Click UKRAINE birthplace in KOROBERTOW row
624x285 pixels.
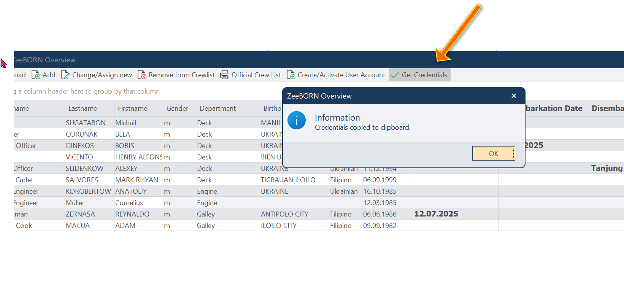click(294, 191)
